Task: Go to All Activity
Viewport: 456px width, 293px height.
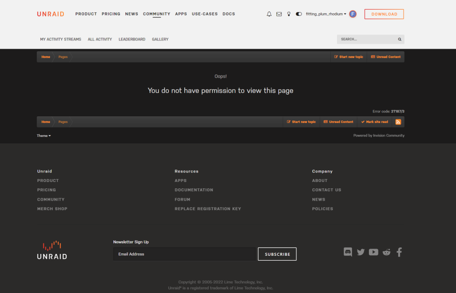Action: 100,39
